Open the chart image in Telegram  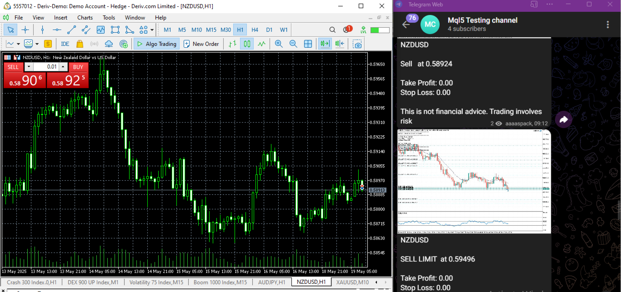coord(474,181)
